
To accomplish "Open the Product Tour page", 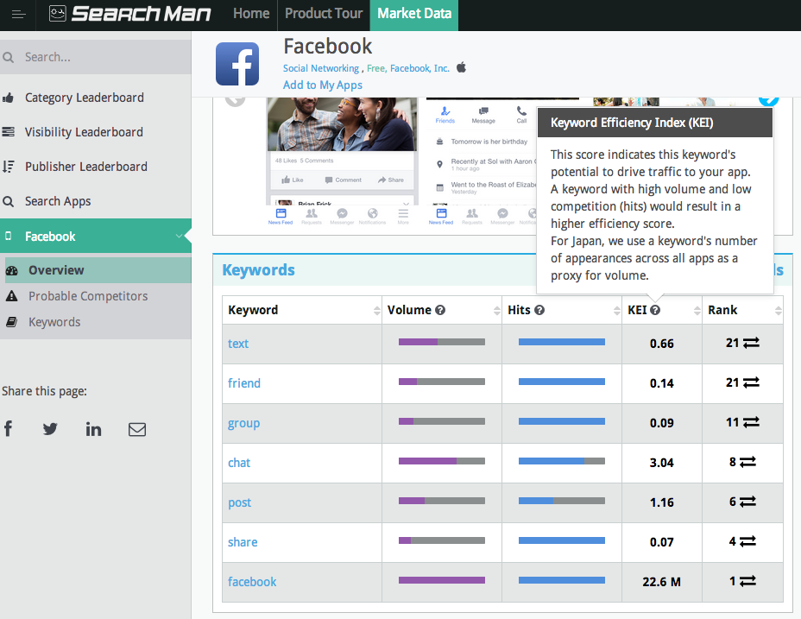I will tap(324, 14).
